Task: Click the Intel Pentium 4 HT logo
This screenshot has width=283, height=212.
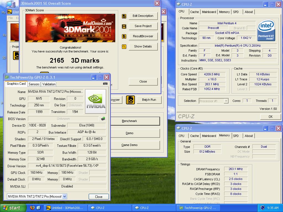Action: [266, 30]
